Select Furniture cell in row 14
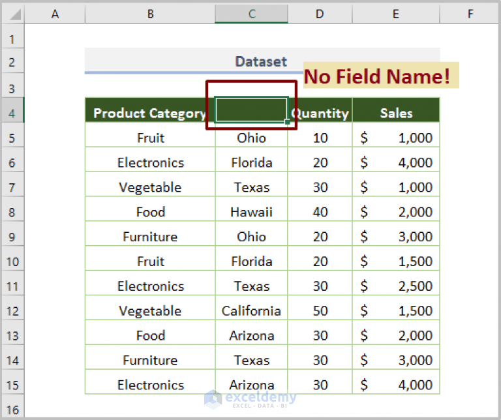This screenshot has width=501, height=420. (150, 357)
